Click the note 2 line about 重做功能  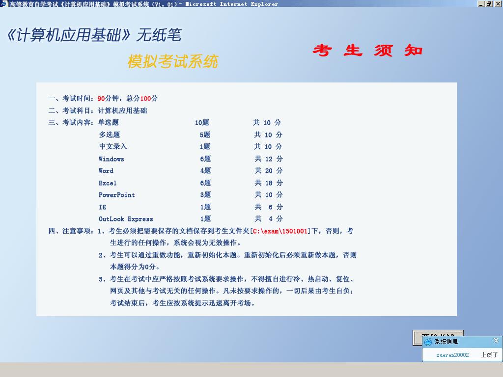pyautogui.click(x=228, y=255)
